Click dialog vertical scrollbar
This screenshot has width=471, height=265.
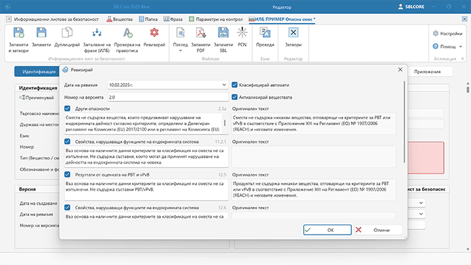(404, 122)
